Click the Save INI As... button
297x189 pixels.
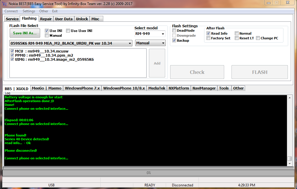click(25, 33)
